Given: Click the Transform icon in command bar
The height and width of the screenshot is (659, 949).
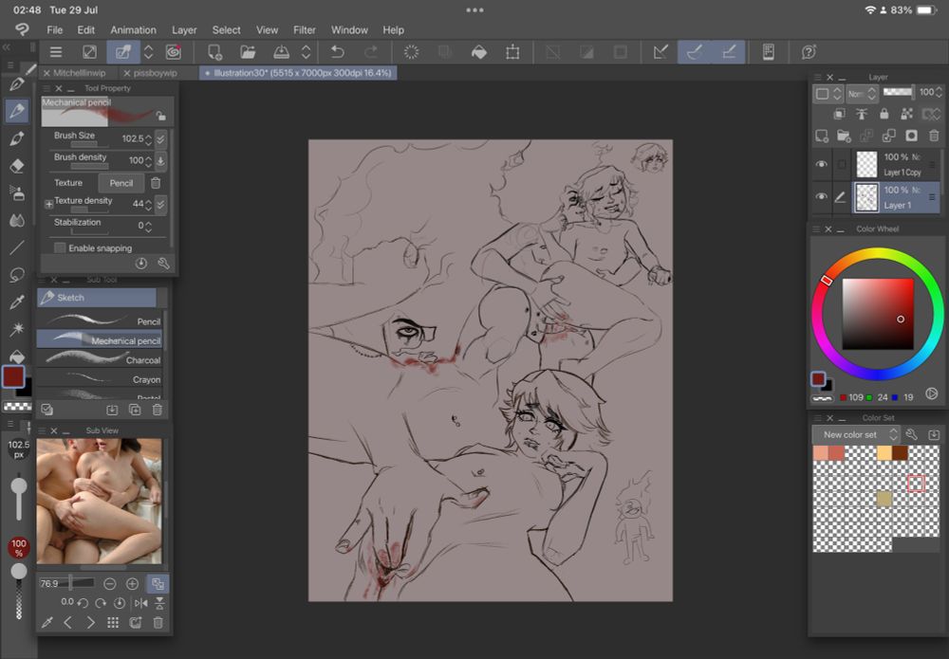Looking at the screenshot, I should pos(512,52).
